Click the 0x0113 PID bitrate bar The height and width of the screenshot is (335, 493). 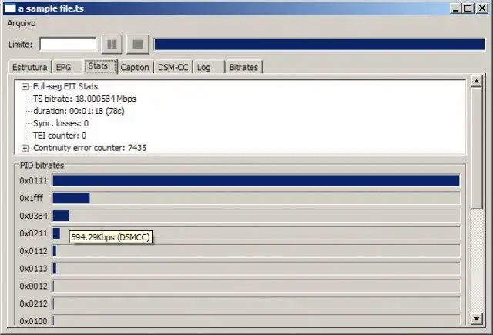point(256,269)
